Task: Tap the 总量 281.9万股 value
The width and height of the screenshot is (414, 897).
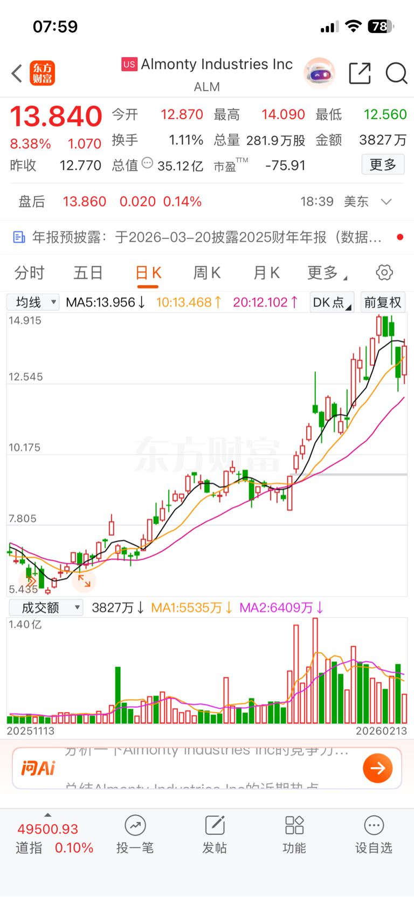Action: (x=275, y=140)
